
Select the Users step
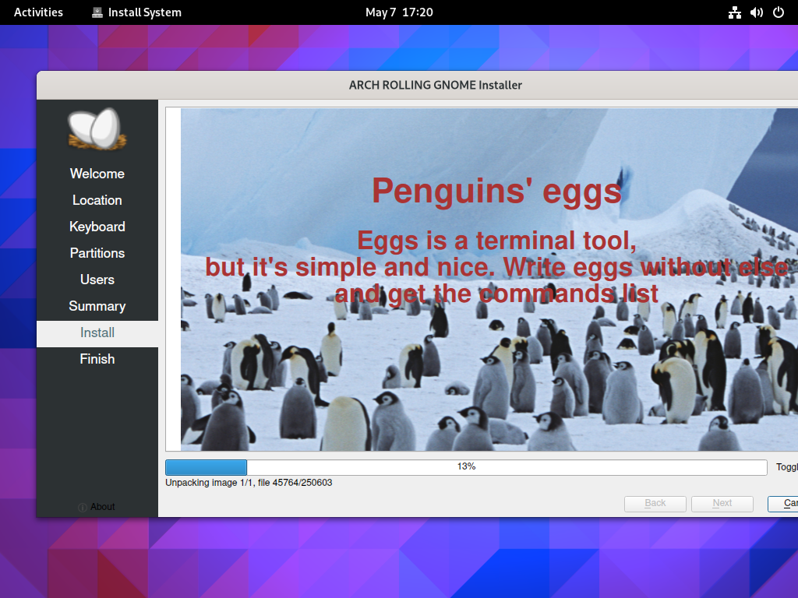[x=97, y=280]
